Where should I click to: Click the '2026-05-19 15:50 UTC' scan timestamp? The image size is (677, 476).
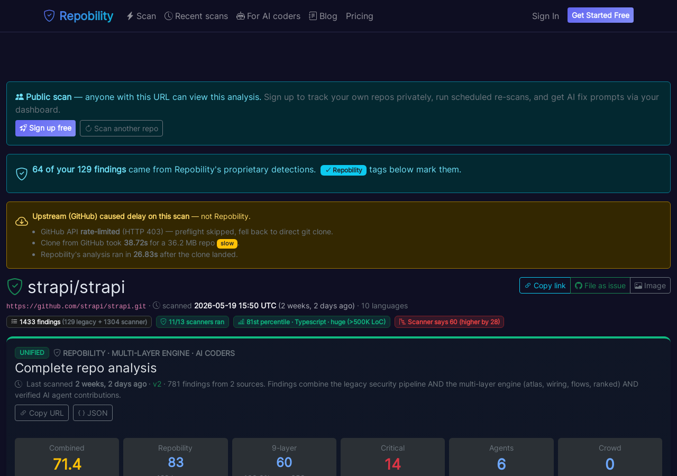(235, 306)
